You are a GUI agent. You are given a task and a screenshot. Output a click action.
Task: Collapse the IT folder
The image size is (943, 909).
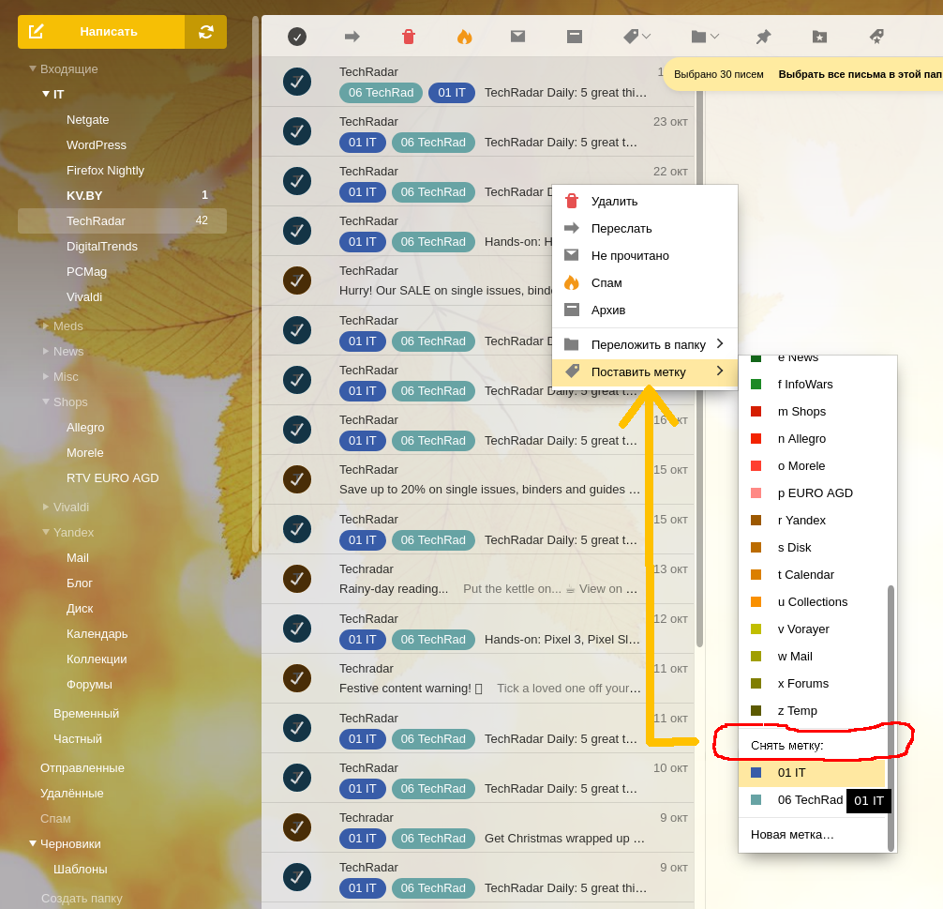pyautogui.click(x=46, y=94)
